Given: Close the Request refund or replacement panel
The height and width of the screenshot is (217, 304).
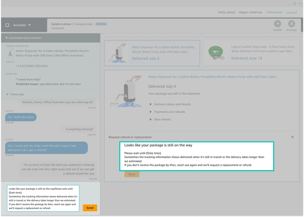Looking at the screenshot, I should (x=292, y=137).
